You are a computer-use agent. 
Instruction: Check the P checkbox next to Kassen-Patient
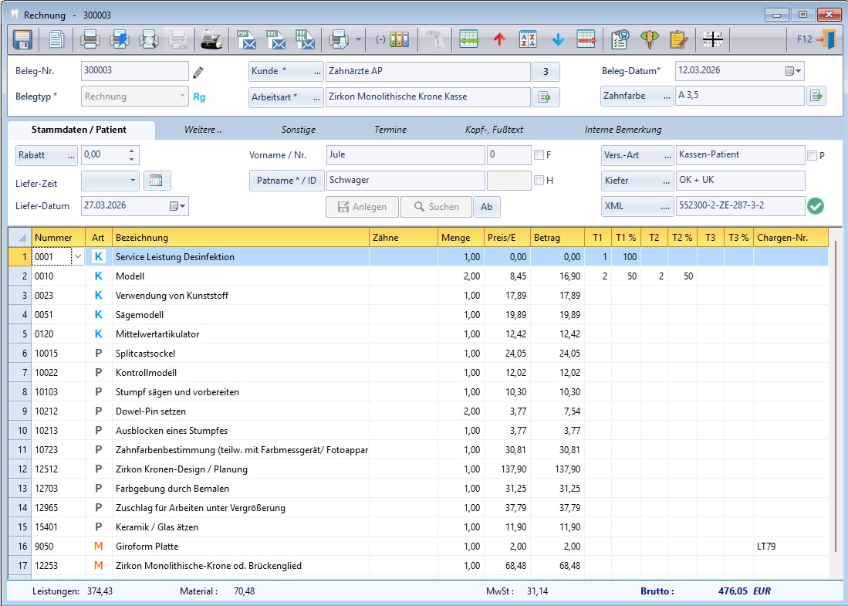pyautogui.click(x=812, y=155)
